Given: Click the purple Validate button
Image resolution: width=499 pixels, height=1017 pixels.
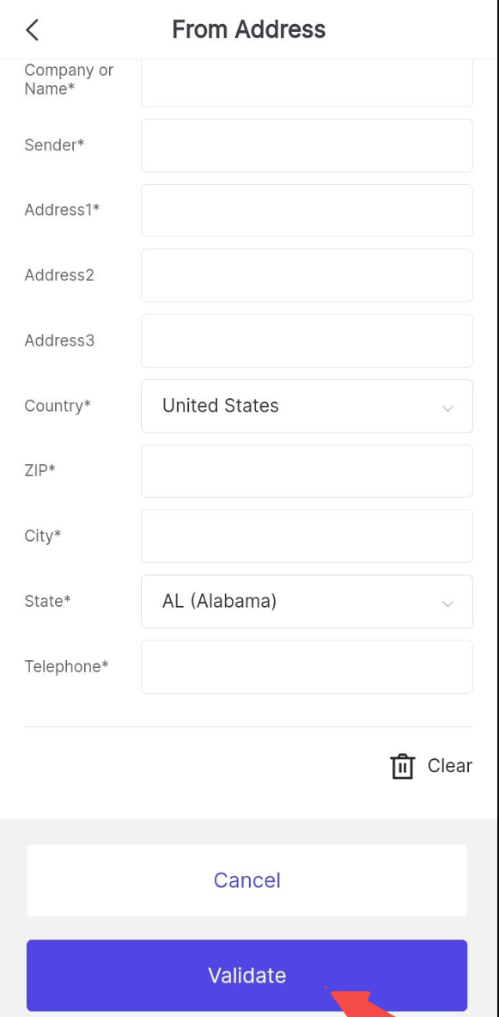Looking at the screenshot, I should coord(246,976).
